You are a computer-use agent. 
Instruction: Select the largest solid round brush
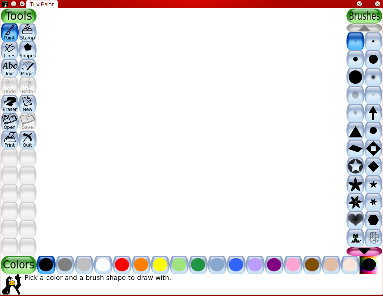pos(355,77)
